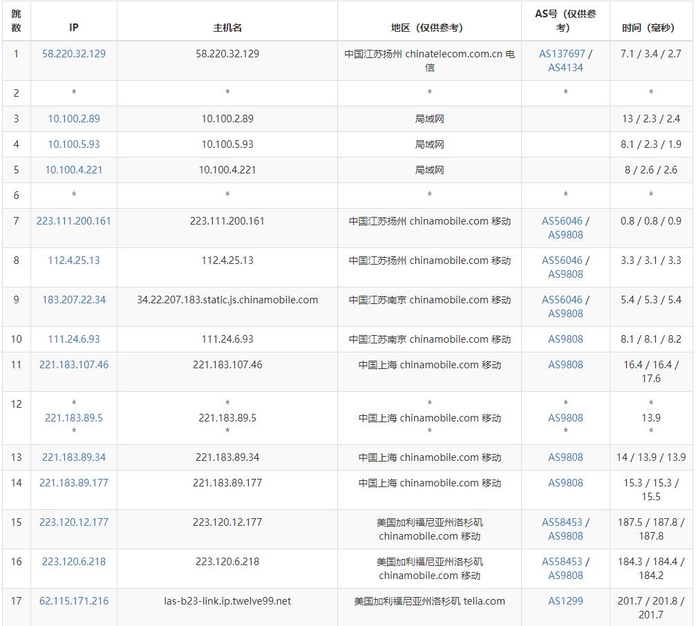
Task: Click AS56046 link in hop 7 row
Action: pos(562,221)
